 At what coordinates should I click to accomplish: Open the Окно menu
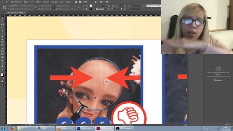click(62, 2)
